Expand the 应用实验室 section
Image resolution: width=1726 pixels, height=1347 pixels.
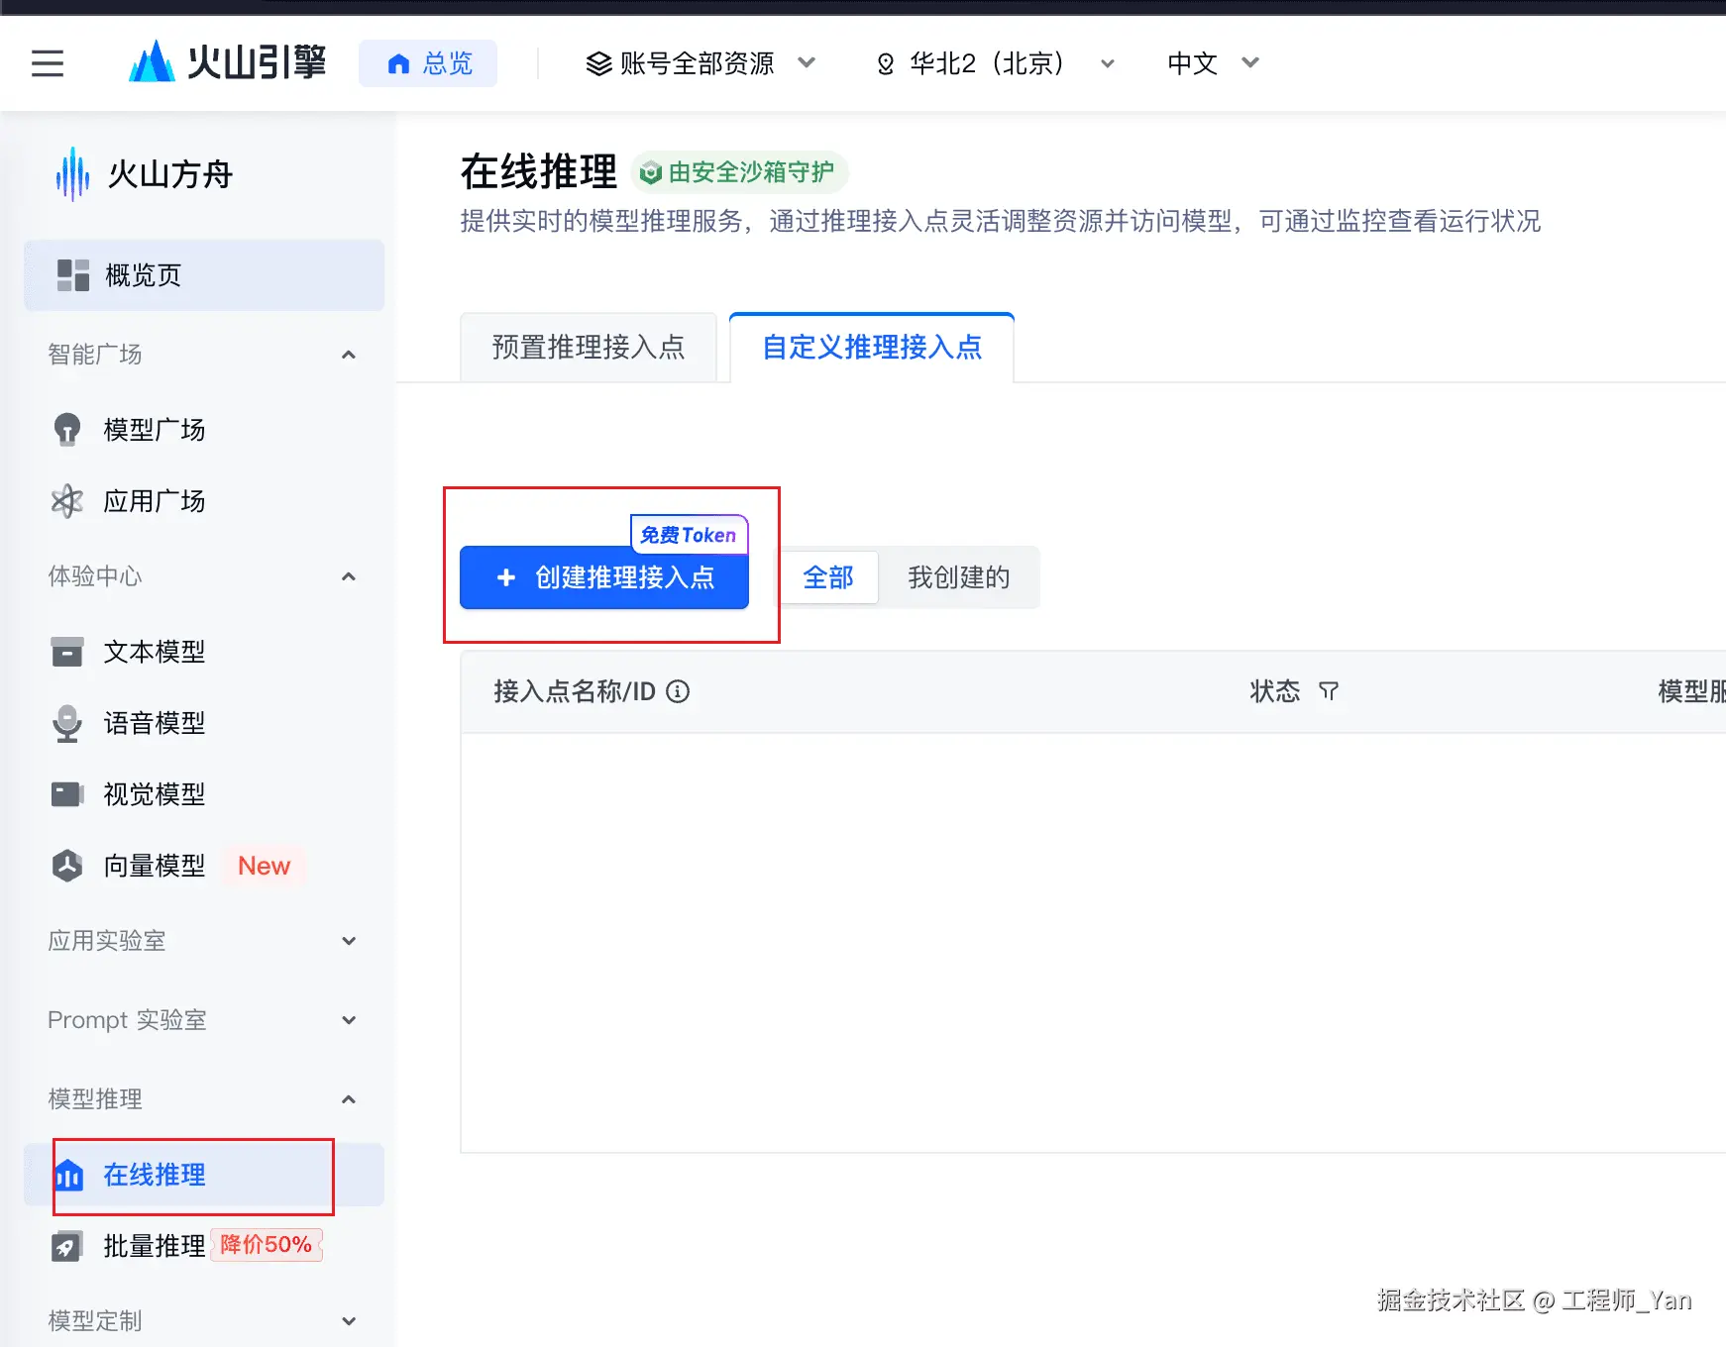pos(349,941)
